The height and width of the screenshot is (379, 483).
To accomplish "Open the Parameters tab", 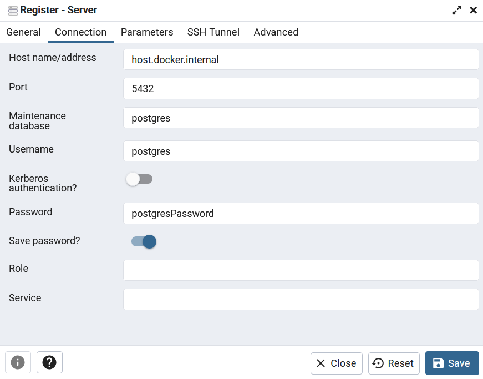I will [x=147, y=32].
